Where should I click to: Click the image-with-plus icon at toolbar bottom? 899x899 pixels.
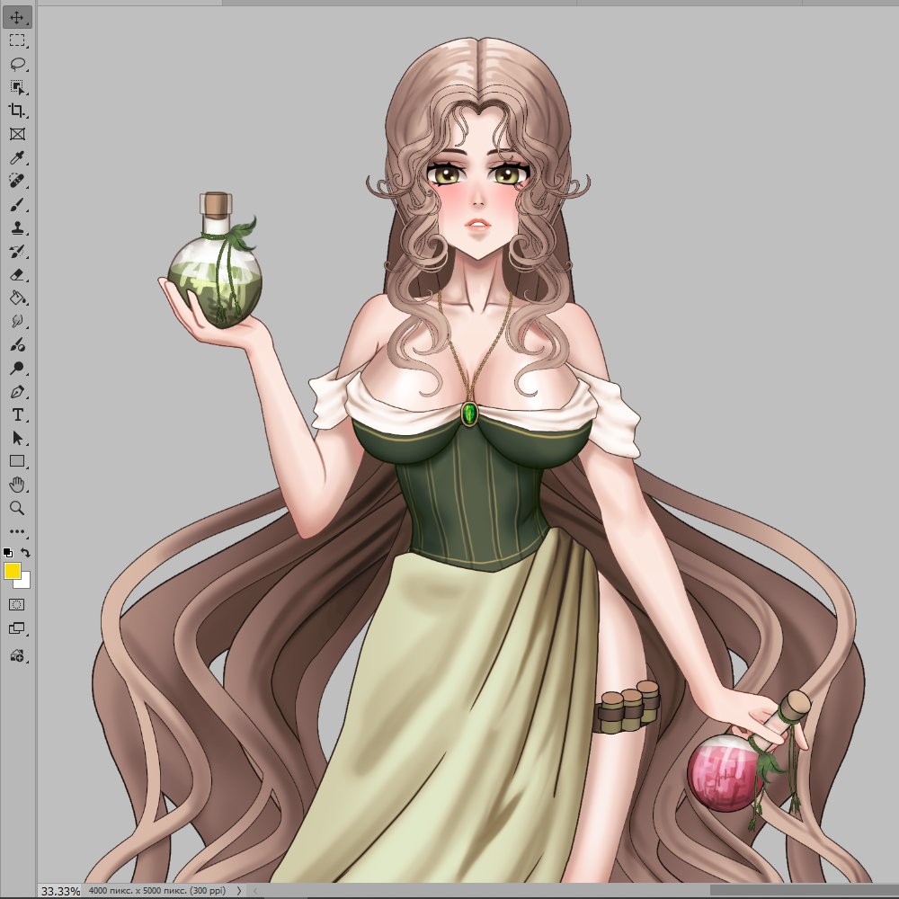(17, 656)
